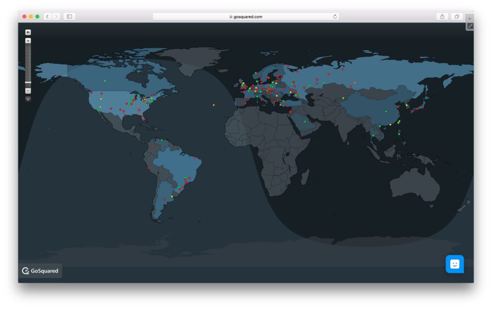
Task: Click the zoom slider handle
Action: (x=28, y=83)
